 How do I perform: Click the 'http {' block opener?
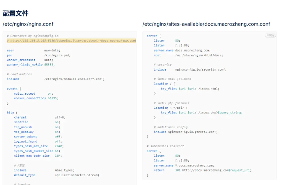12,113
